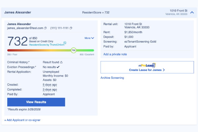Click the James Alexander header name

[x=18, y=13]
